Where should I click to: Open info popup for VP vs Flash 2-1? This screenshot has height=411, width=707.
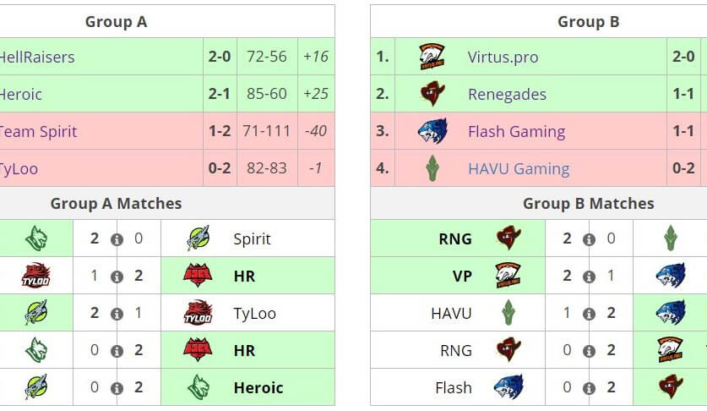[590, 277]
